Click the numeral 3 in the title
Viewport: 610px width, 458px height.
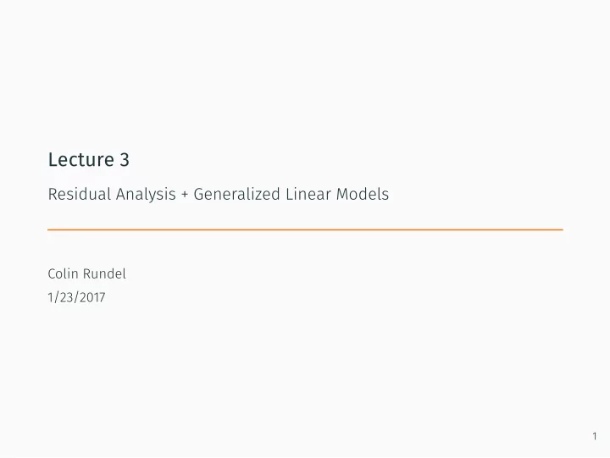tap(125, 159)
